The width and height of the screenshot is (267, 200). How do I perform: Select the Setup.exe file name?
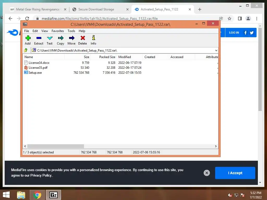point(35,73)
